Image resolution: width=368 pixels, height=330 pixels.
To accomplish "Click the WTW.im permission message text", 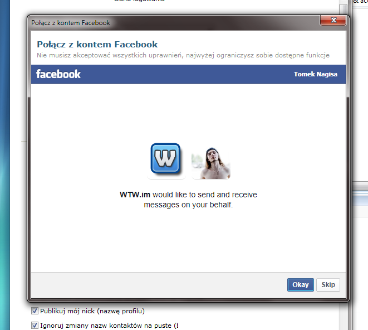I will [188, 200].
